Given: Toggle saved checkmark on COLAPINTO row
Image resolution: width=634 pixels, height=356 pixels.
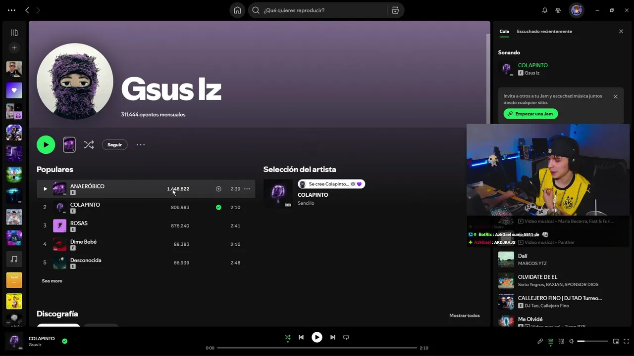Looking at the screenshot, I should [x=218, y=207].
